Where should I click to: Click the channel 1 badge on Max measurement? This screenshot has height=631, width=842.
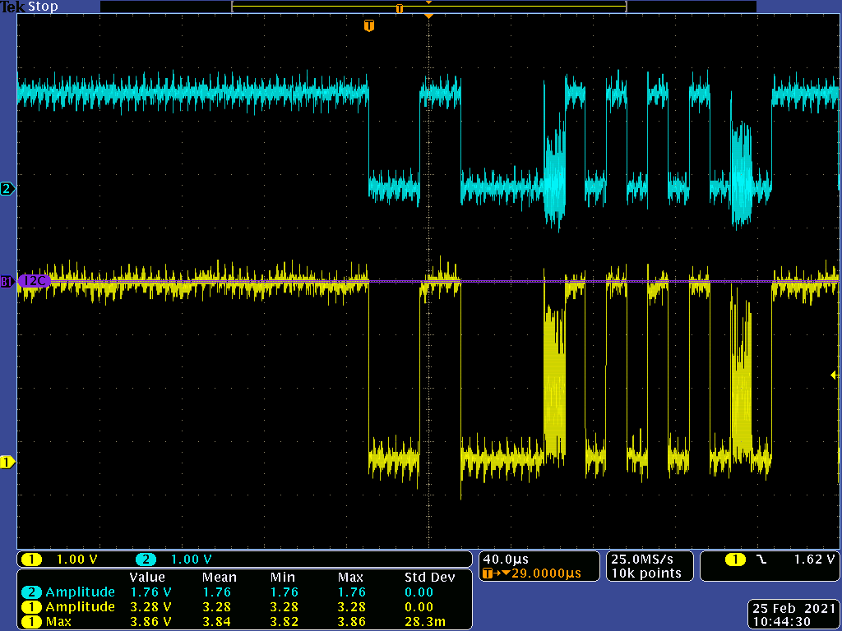point(32,622)
